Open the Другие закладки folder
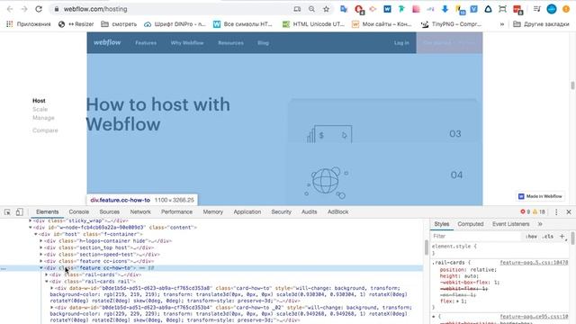The image size is (576, 324). [541, 24]
